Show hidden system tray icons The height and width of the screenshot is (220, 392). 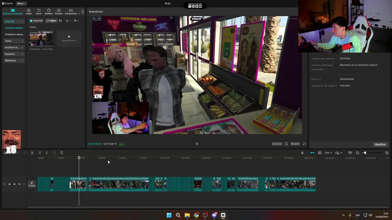point(343,215)
